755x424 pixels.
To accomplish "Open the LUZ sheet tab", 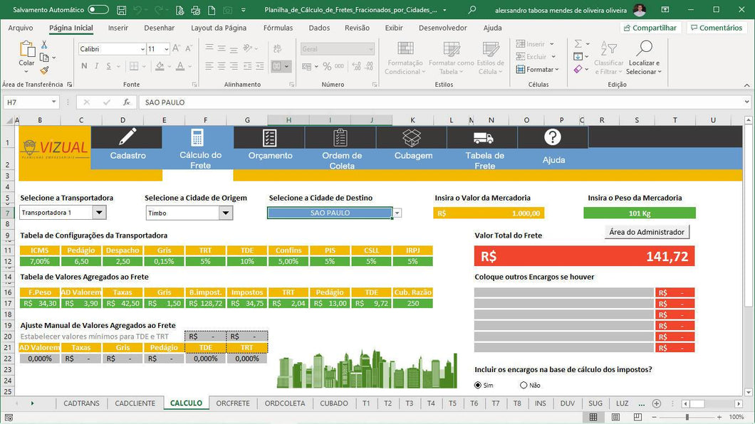I will click(x=622, y=403).
